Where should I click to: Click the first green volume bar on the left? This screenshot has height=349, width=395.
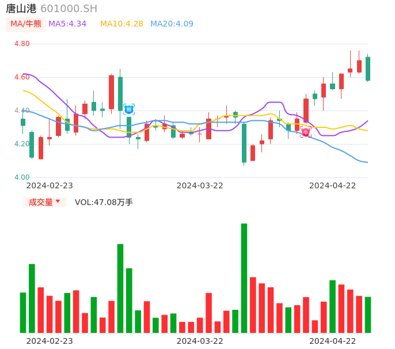(23, 313)
